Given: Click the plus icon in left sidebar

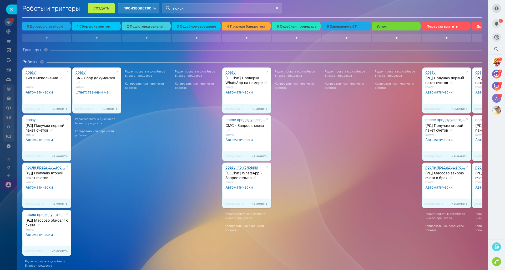Looking at the screenshot, I should tap(9, 175).
